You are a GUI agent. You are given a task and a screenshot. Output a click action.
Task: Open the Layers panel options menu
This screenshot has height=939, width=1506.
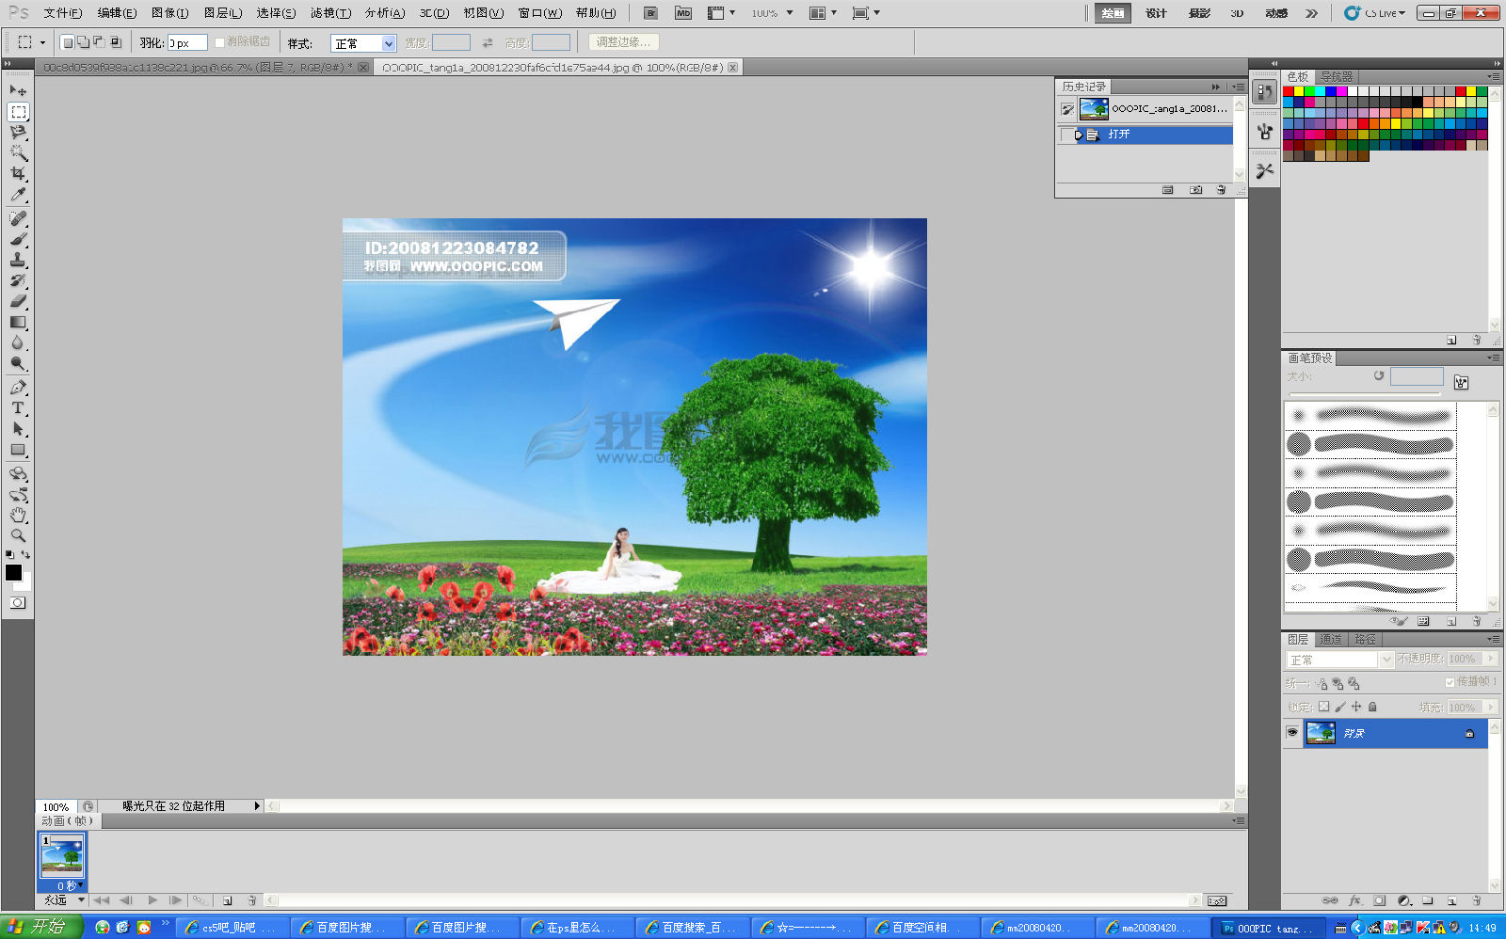1493,640
